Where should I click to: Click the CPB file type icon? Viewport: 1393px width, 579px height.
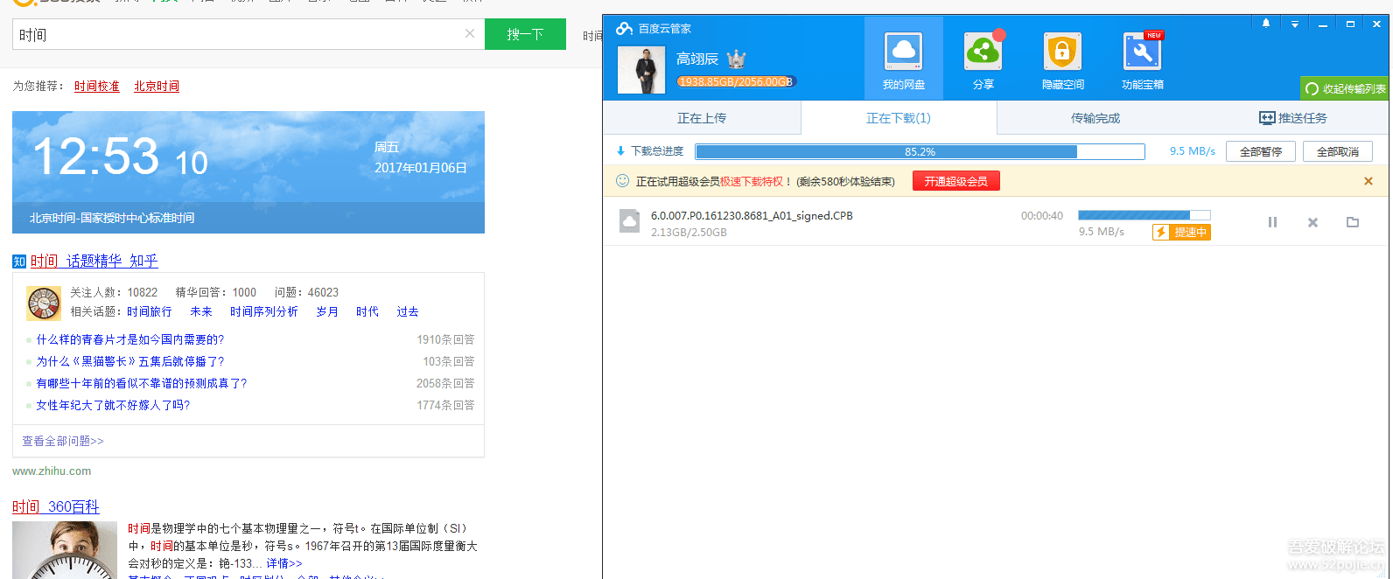(629, 221)
